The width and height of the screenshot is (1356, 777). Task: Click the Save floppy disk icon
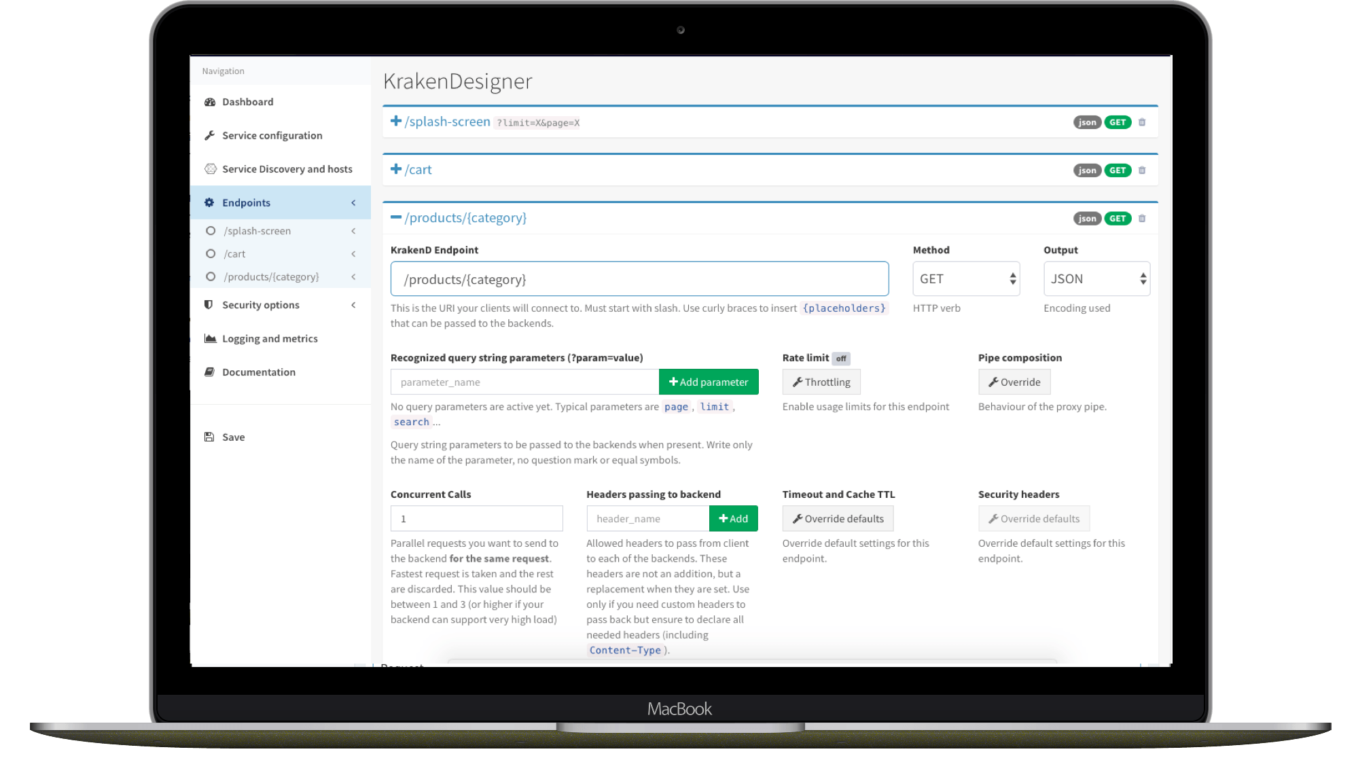(209, 435)
